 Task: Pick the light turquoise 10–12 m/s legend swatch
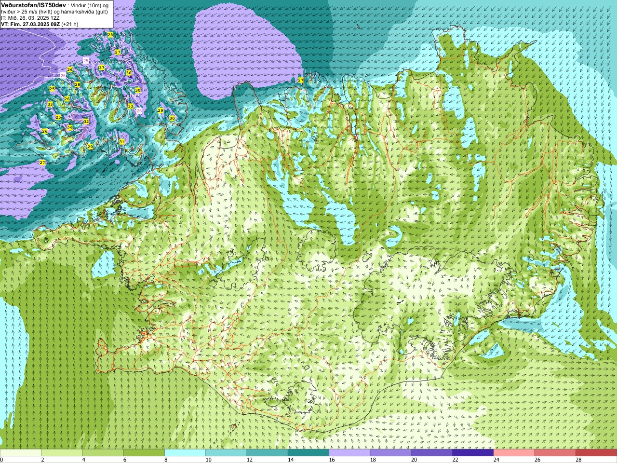tap(226, 453)
